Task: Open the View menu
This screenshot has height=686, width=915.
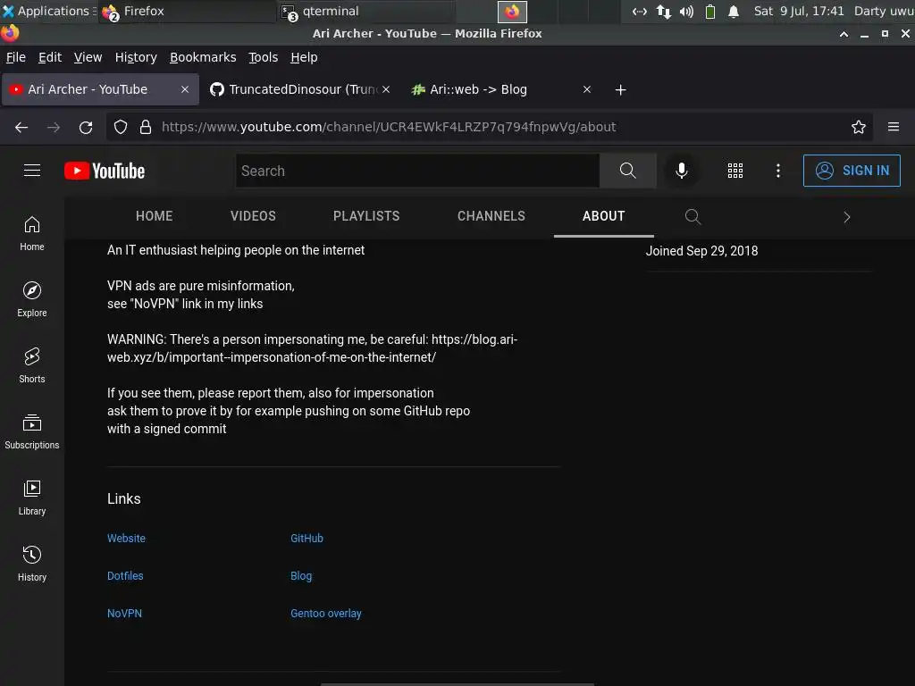Action: point(88,57)
